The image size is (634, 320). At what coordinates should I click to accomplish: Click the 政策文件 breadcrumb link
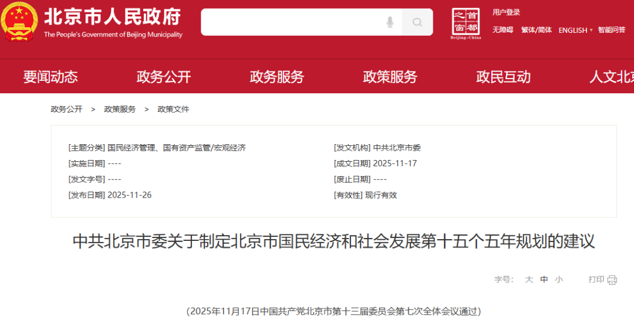tap(173, 109)
